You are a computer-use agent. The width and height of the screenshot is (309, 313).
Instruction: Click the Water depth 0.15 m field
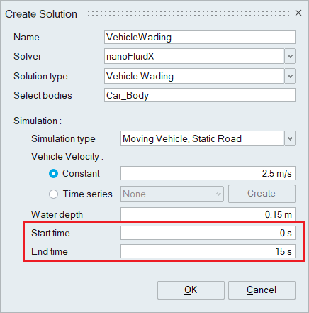[208, 214]
